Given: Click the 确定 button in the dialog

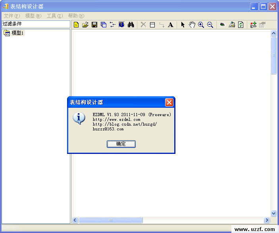Looking at the screenshot, I should [x=121, y=144].
